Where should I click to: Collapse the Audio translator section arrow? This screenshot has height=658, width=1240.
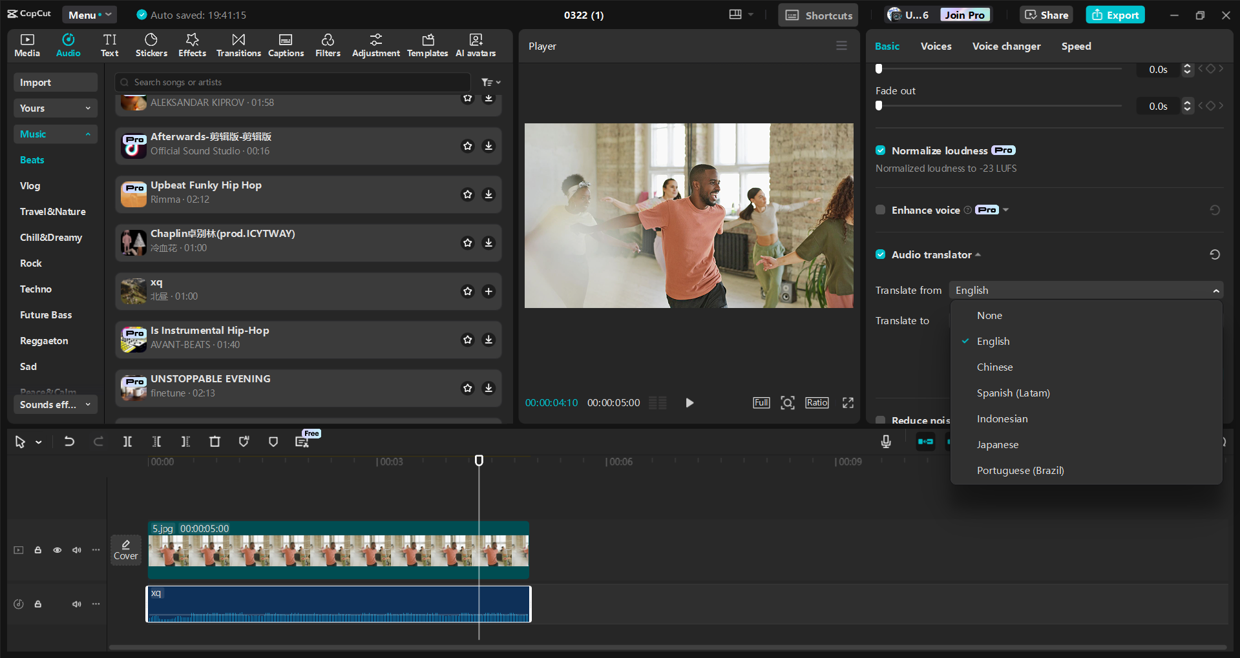click(x=978, y=254)
